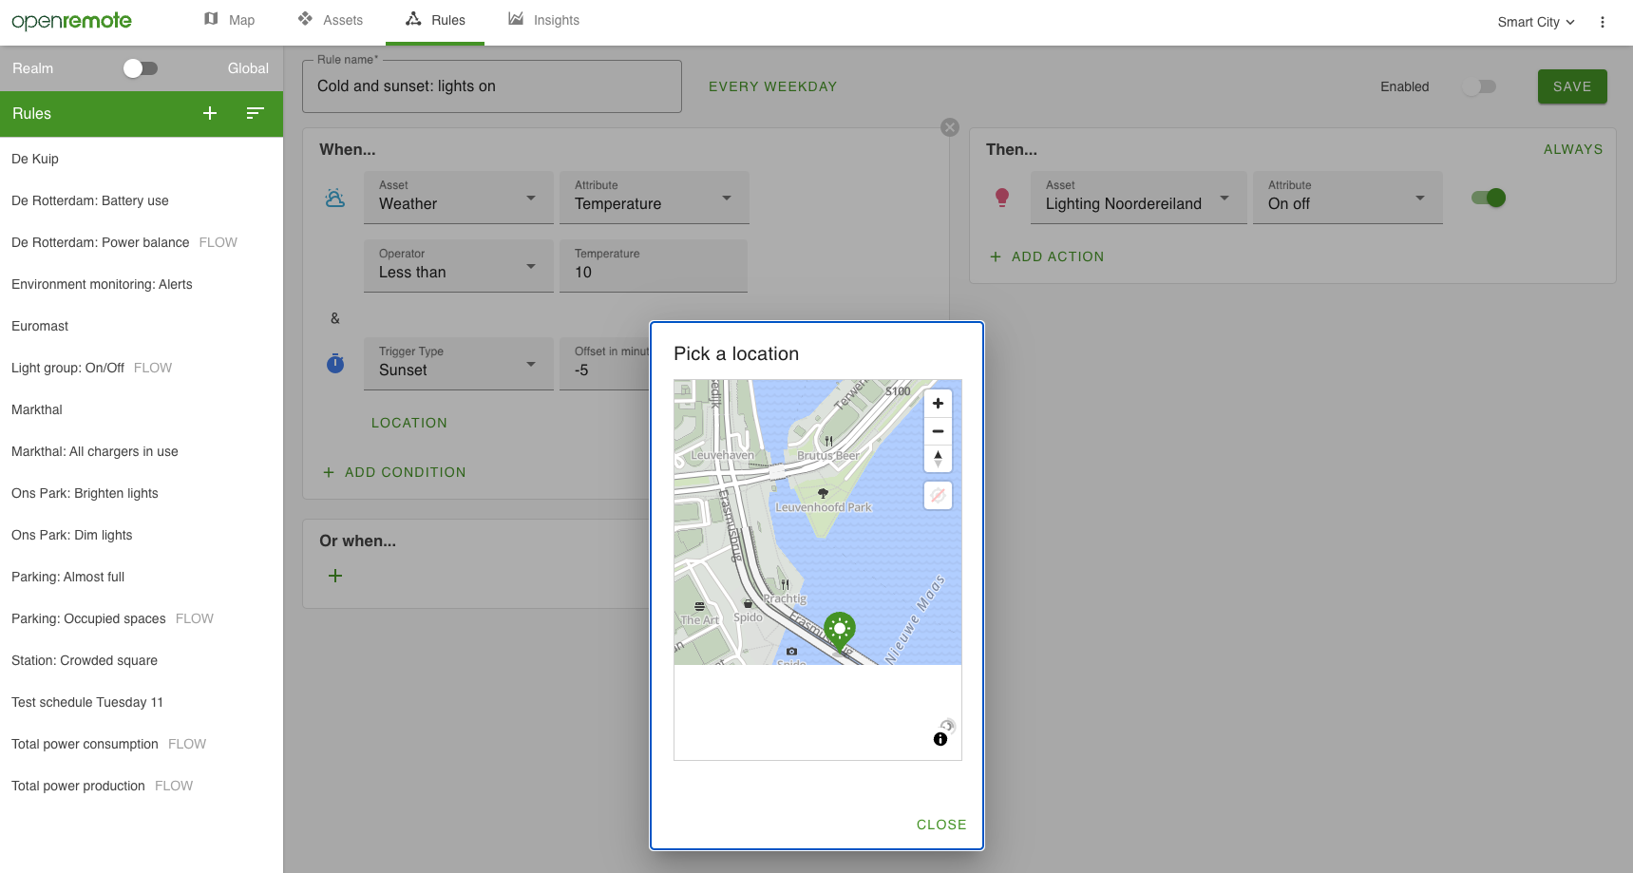This screenshot has height=873, width=1633.
Task: Save the rule with SAVE button
Action: tap(1571, 86)
